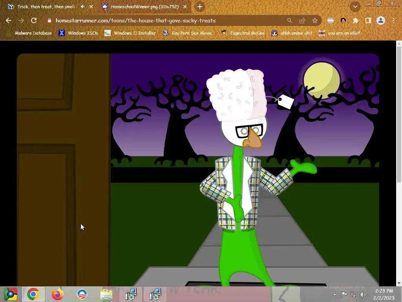The image size is (402, 302).
Task: Open the volume tray icon
Action: pos(363,294)
